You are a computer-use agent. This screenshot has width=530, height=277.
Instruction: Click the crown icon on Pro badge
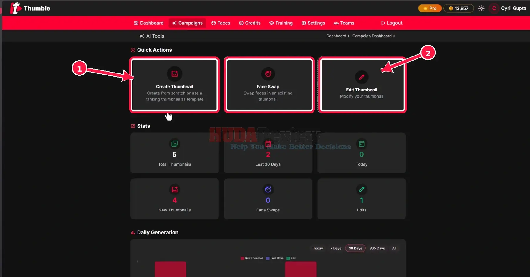coord(425,9)
